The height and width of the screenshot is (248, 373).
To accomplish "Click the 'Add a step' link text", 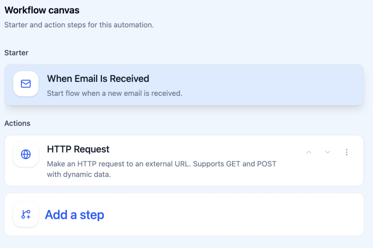I will pyautogui.click(x=74, y=215).
